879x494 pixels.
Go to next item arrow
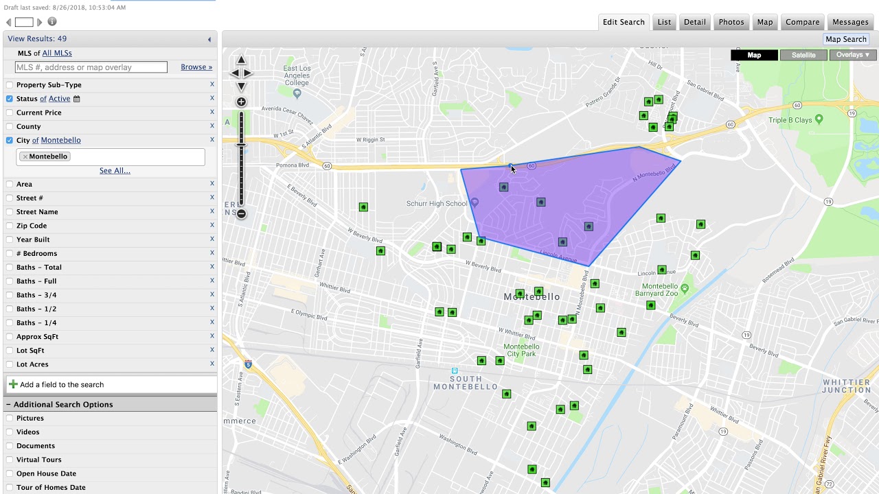click(x=39, y=23)
